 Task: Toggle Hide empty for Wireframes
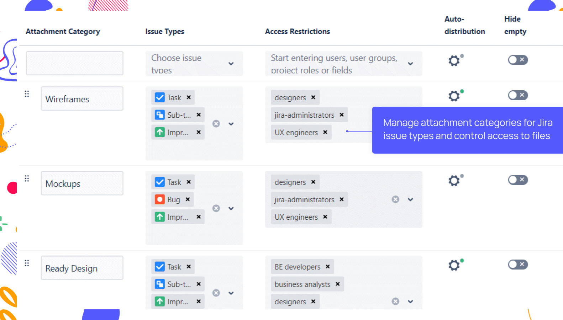point(517,95)
